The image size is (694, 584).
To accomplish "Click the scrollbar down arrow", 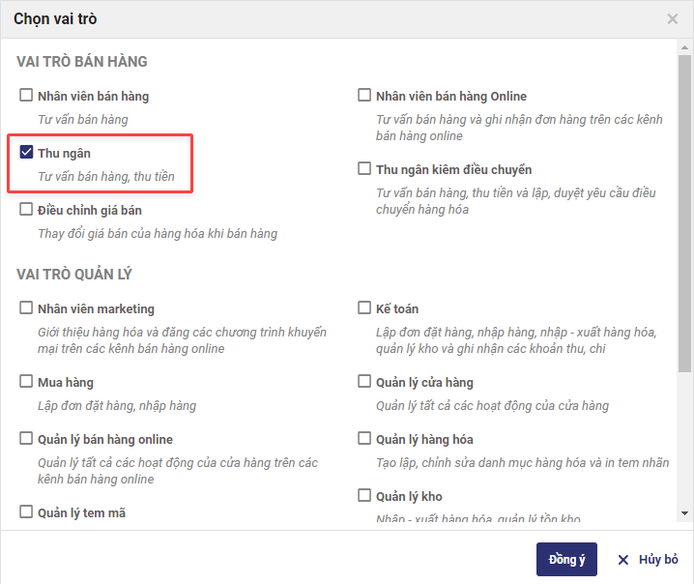I will click(685, 512).
